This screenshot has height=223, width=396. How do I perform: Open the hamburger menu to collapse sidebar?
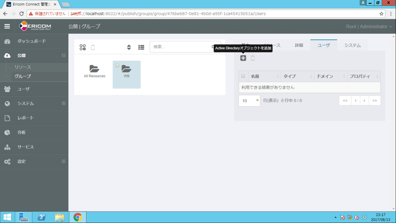7,26
